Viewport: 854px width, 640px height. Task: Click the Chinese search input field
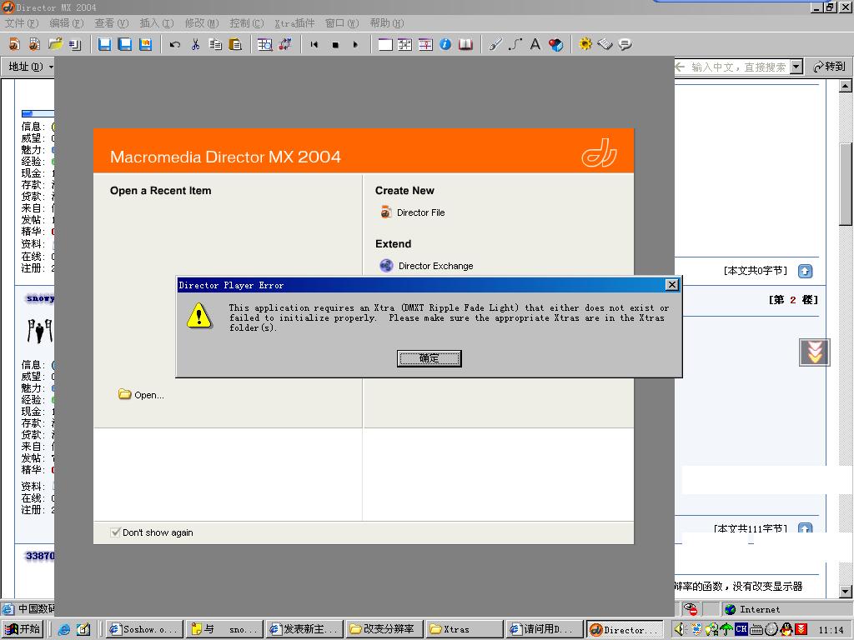click(732, 67)
